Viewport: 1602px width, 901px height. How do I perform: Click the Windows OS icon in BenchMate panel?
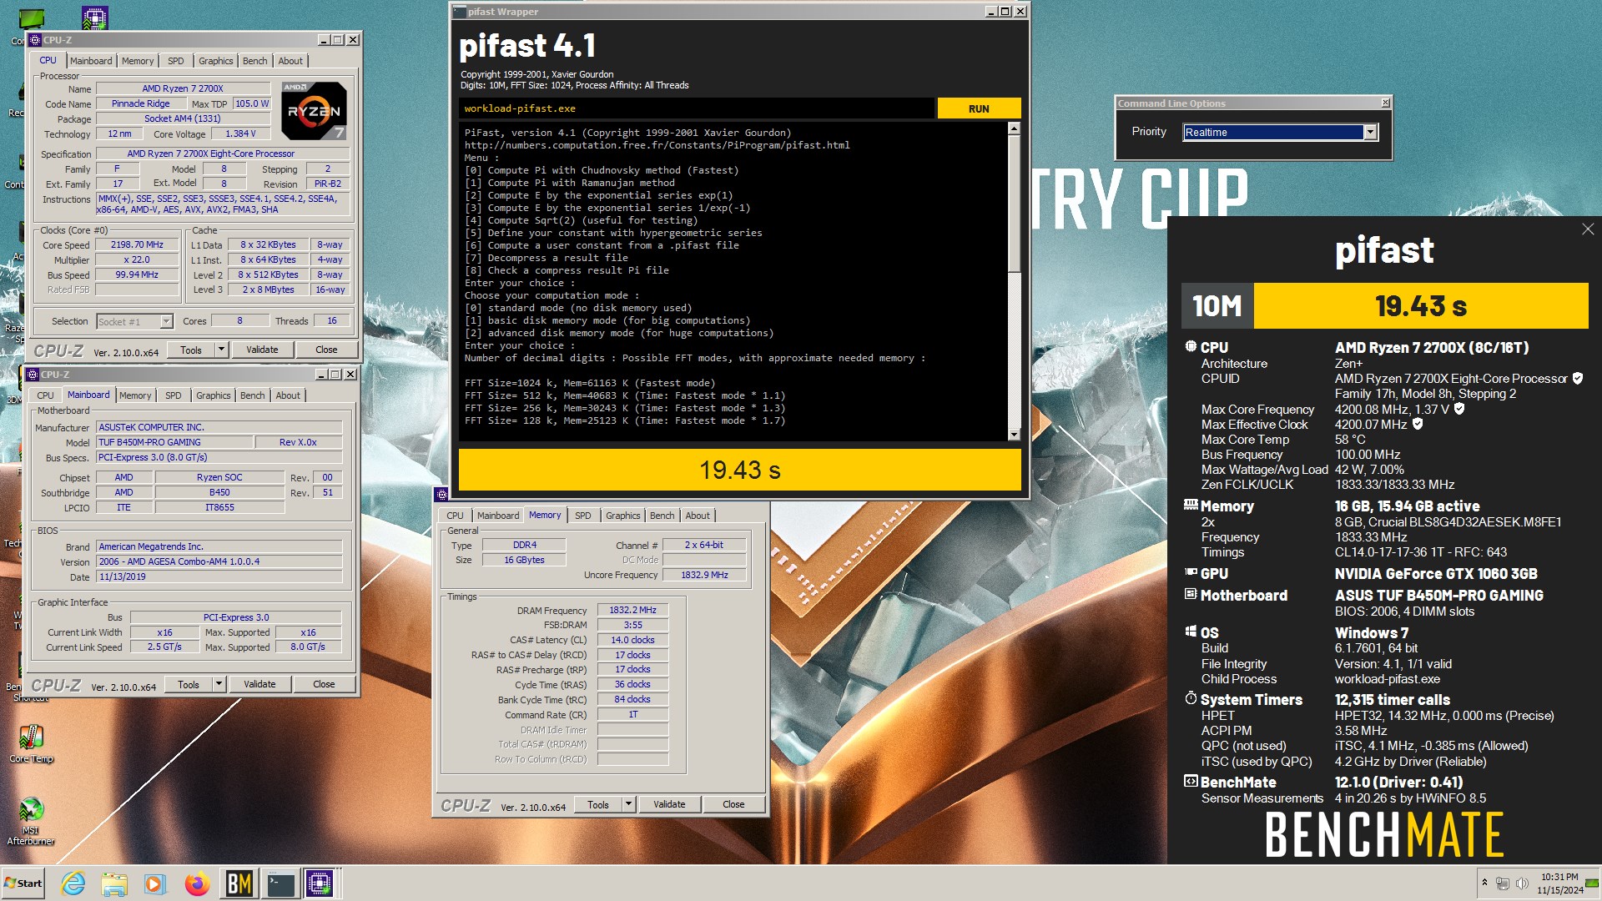pyautogui.click(x=1191, y=632)
